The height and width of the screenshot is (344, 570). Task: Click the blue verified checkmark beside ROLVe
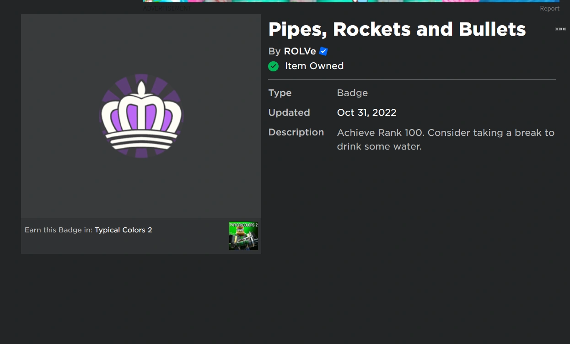323,51
